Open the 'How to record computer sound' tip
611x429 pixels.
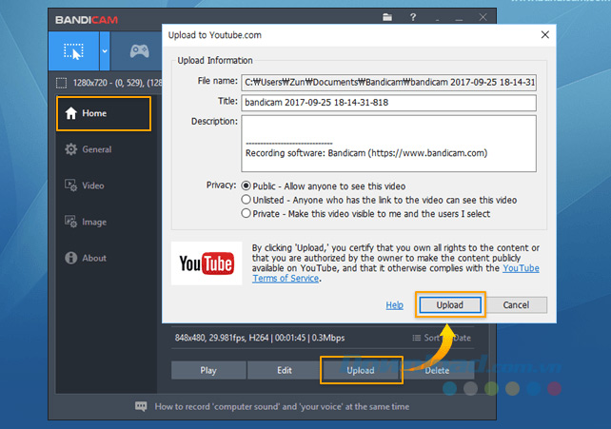282,407
